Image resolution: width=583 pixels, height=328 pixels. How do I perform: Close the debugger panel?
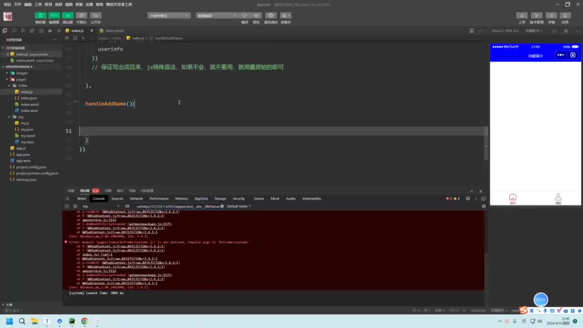coord(481,191)
